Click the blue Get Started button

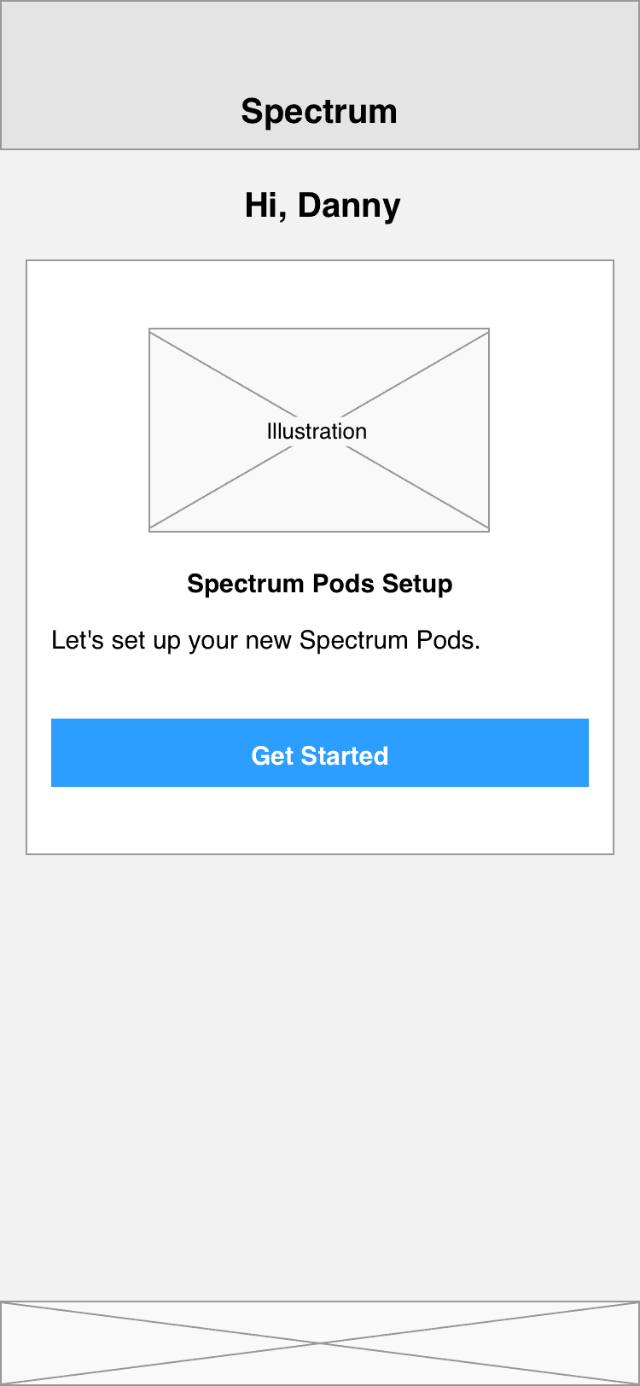tap(320, 753)
